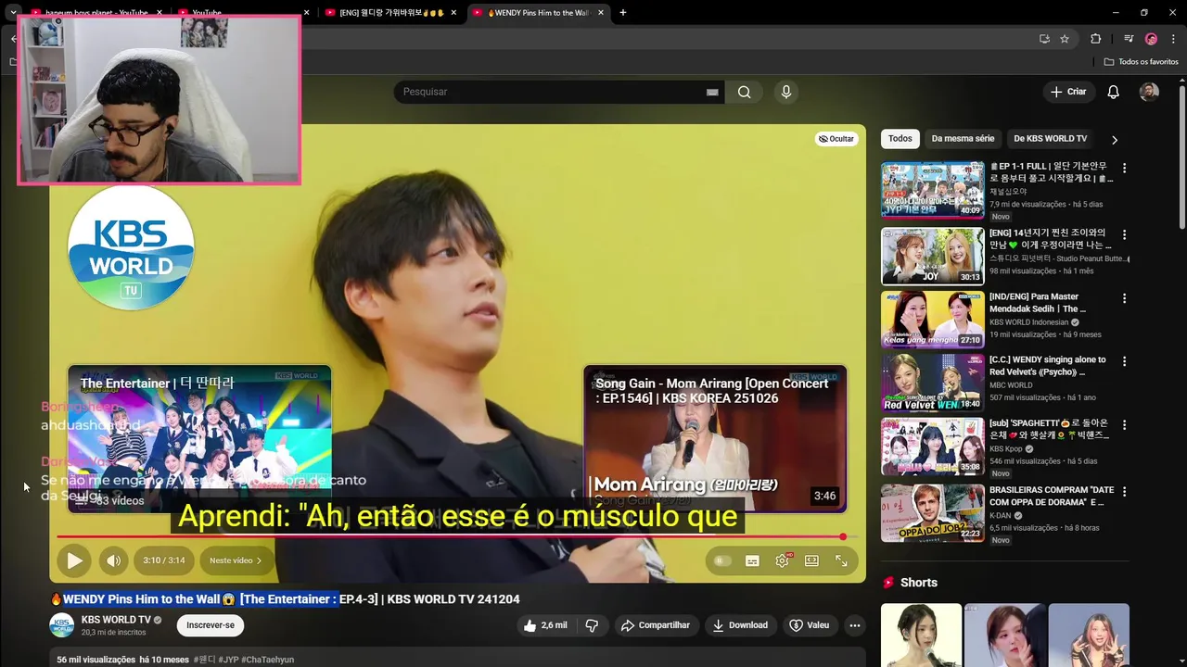The height and width of the screenshot is (667, 1187).
Task: Like the video (2,6 mil)
Action: point(544,625)
